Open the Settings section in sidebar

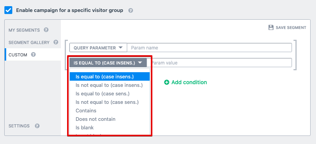pos(19,126)
